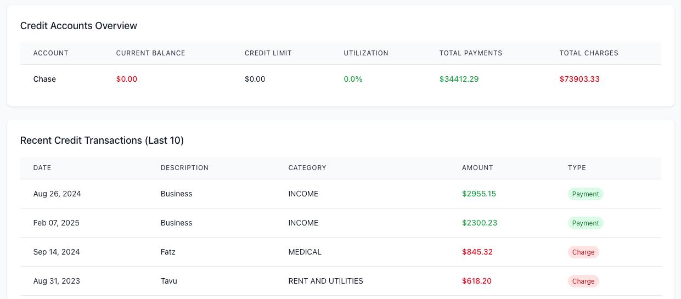Click the Date column header in transactions
The image size is (681, 299).
42,168
